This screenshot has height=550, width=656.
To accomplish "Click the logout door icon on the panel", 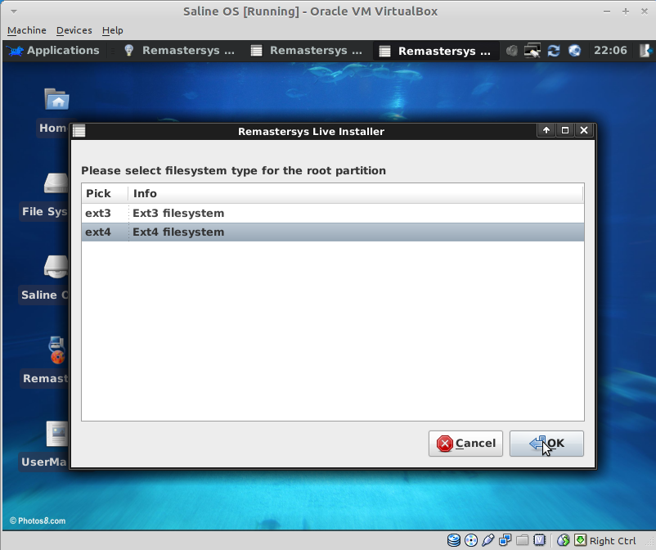I will (x=645, y=51).
